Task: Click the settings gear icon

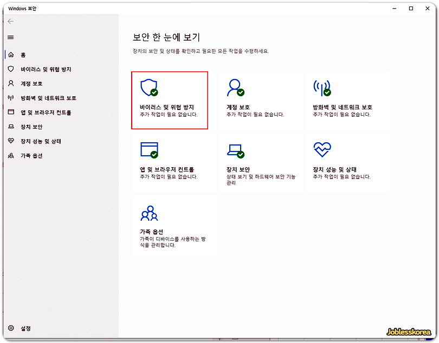Action: pyautogui.click(x=11, y=328)
